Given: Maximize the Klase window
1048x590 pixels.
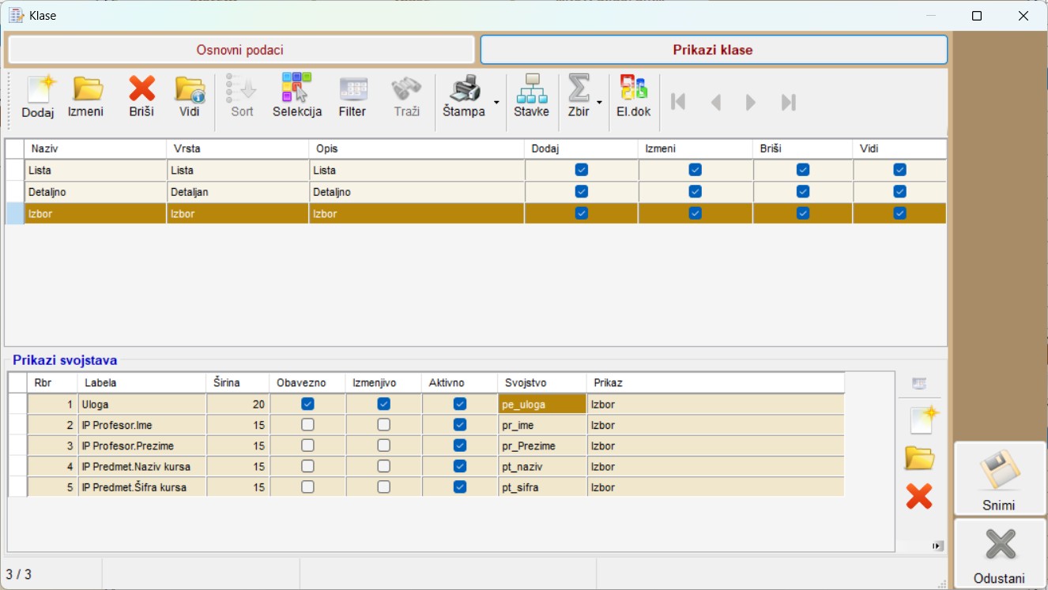Looking at the screenshot, I should (x=977, y=16).
